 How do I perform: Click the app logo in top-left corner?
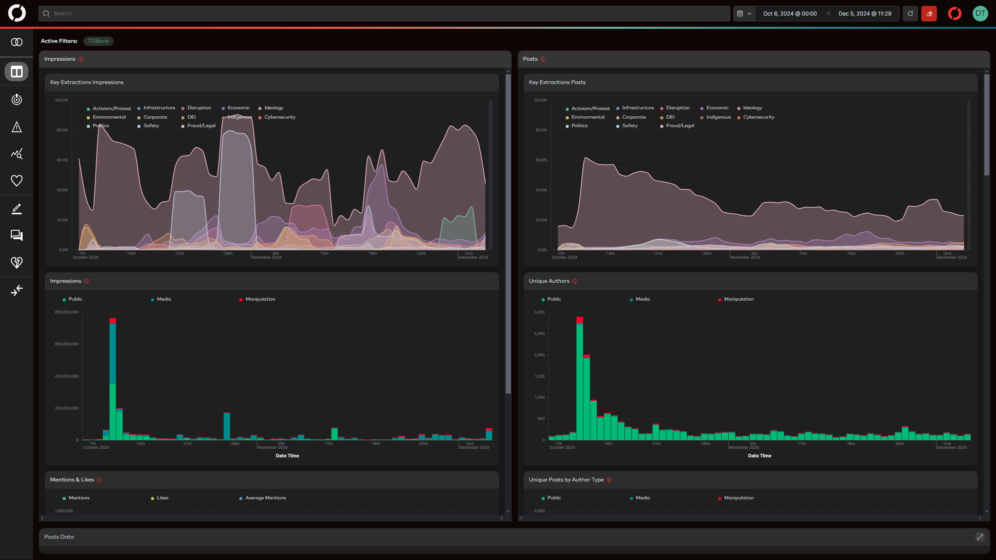point(17,13)
